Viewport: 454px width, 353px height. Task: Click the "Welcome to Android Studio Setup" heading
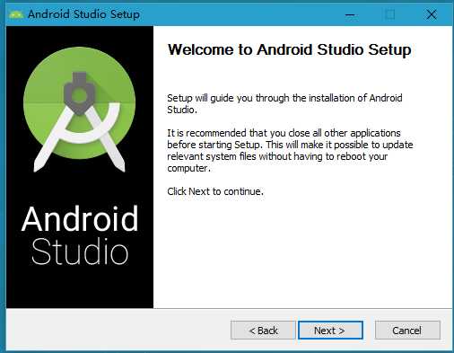coord(289,49)
